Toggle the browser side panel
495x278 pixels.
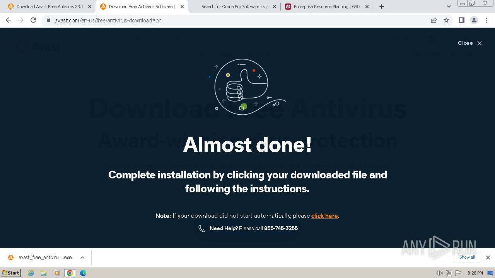tap(461, 20)
